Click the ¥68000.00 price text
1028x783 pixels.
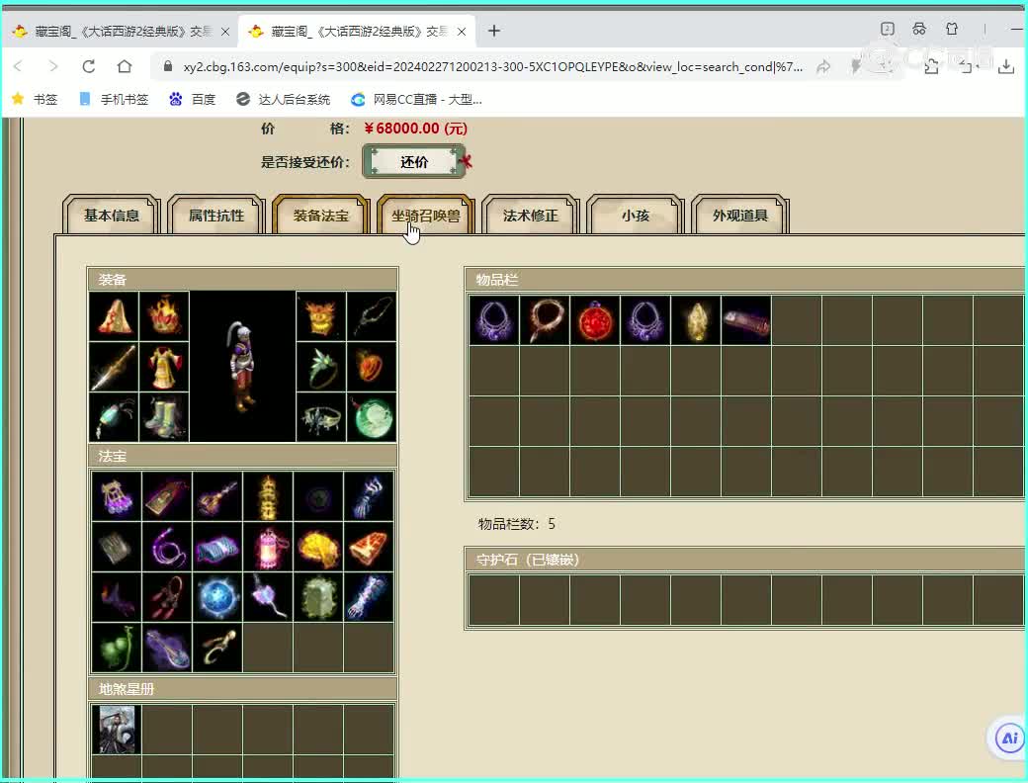(416, 129)
